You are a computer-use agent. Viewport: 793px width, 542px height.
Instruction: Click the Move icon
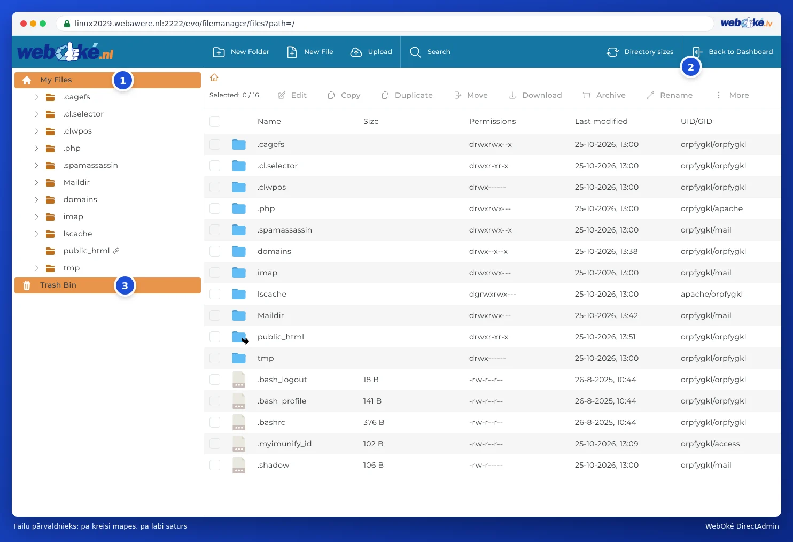(x=458, y=95)
